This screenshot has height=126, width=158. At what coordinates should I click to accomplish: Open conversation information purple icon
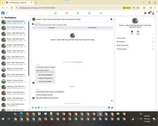click(111, 19)
